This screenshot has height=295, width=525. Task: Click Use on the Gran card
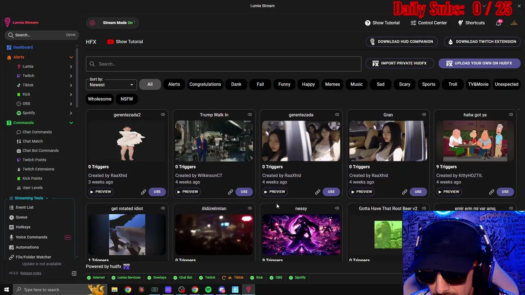click(418, 192)
